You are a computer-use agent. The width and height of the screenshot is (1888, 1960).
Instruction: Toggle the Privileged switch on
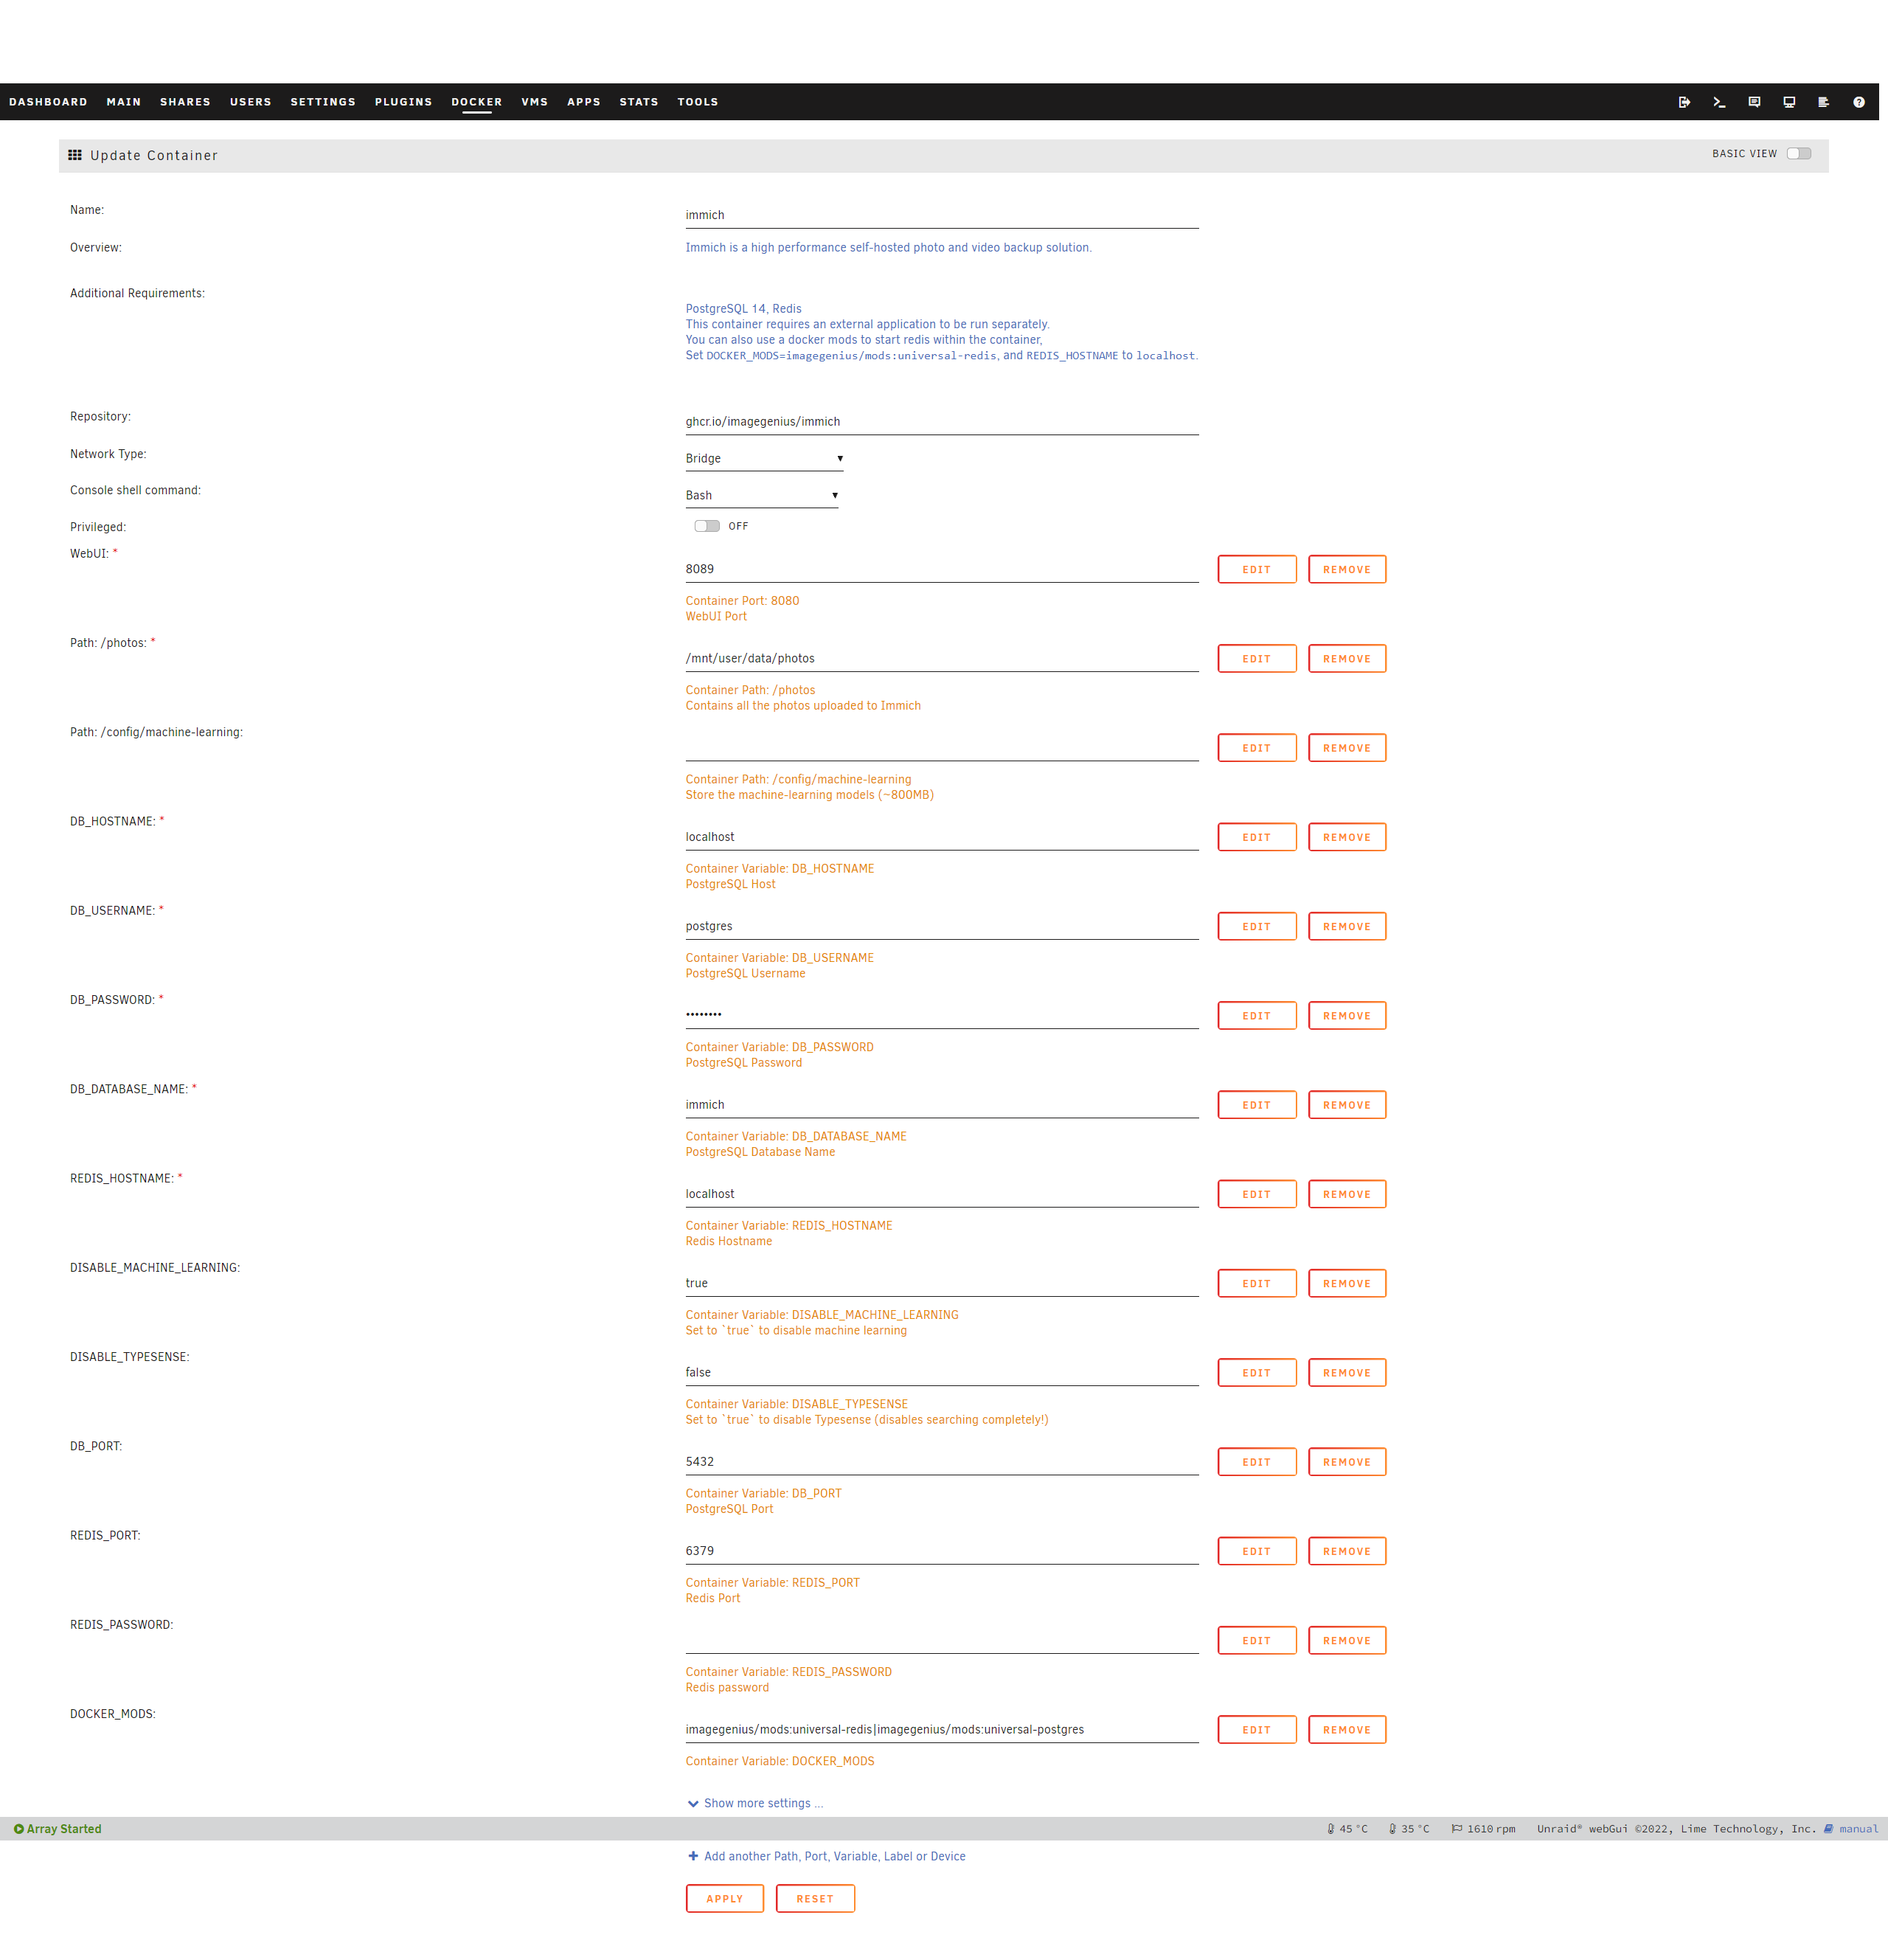[707, 526]
